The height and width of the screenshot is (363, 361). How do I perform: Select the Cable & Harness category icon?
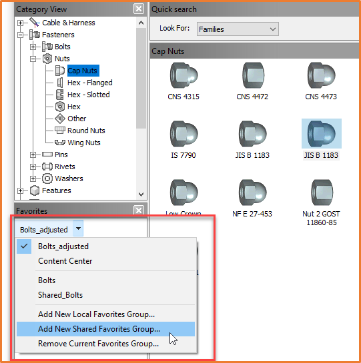34,23
